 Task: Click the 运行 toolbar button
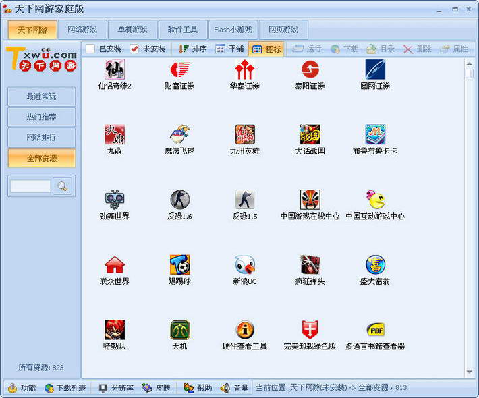coord(306,49)
